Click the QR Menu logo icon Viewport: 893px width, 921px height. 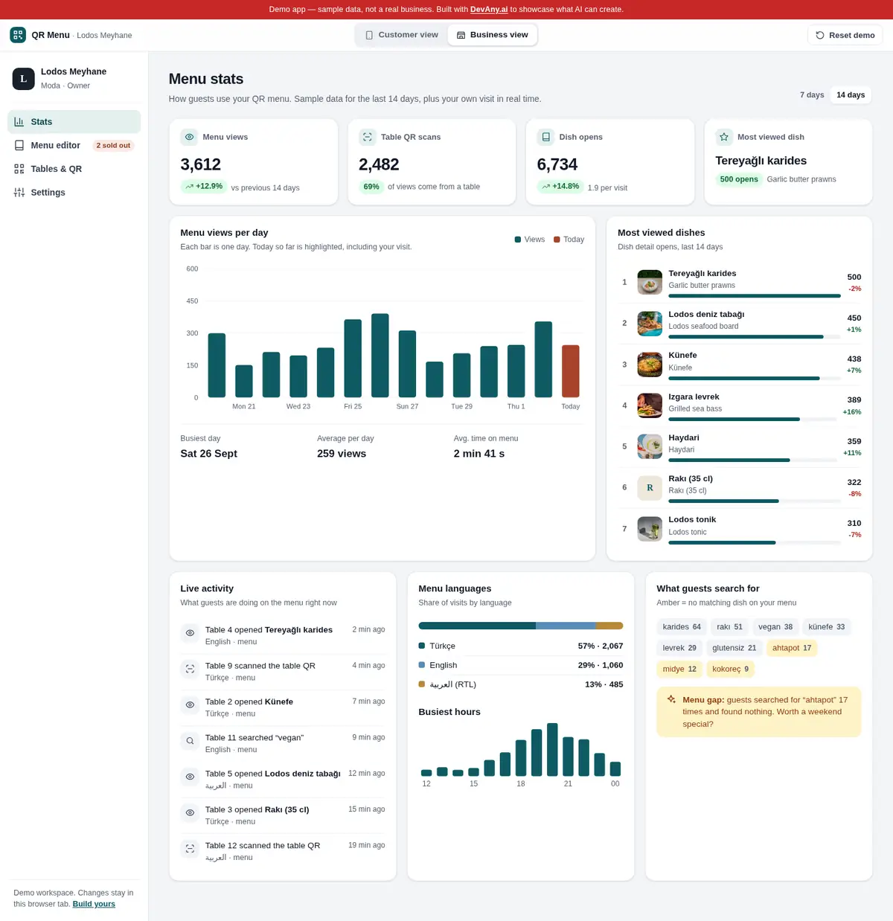tap(18, 35)
